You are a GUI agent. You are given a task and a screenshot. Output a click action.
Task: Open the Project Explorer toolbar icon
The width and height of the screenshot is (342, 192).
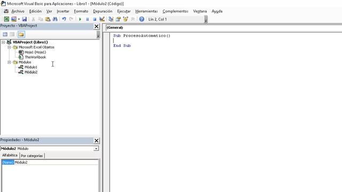tap(111, 19)
